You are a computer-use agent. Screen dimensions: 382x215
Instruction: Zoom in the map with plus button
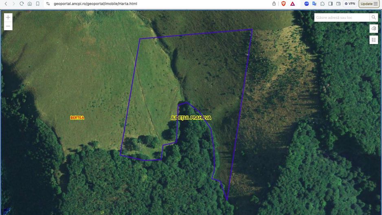click(x=8, y=18)
